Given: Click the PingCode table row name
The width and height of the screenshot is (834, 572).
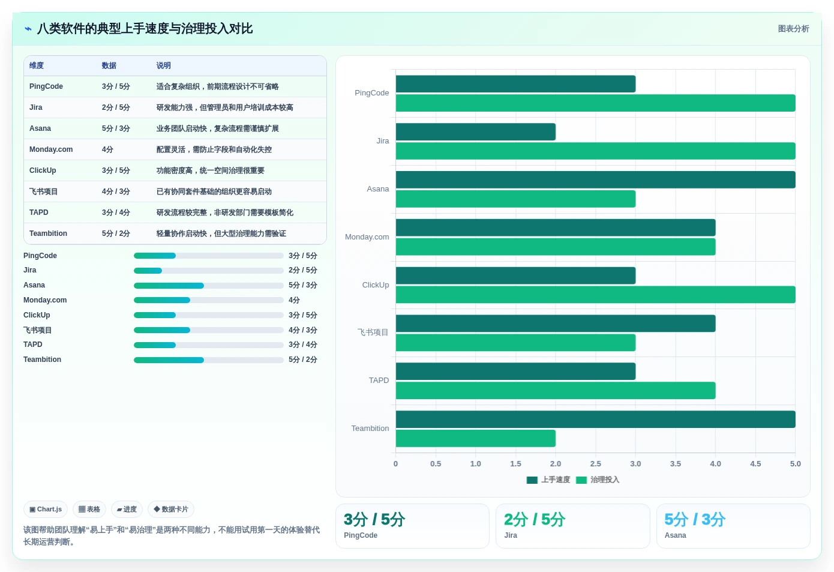Looking at the screenshot, I should click(x=46, y=86).
